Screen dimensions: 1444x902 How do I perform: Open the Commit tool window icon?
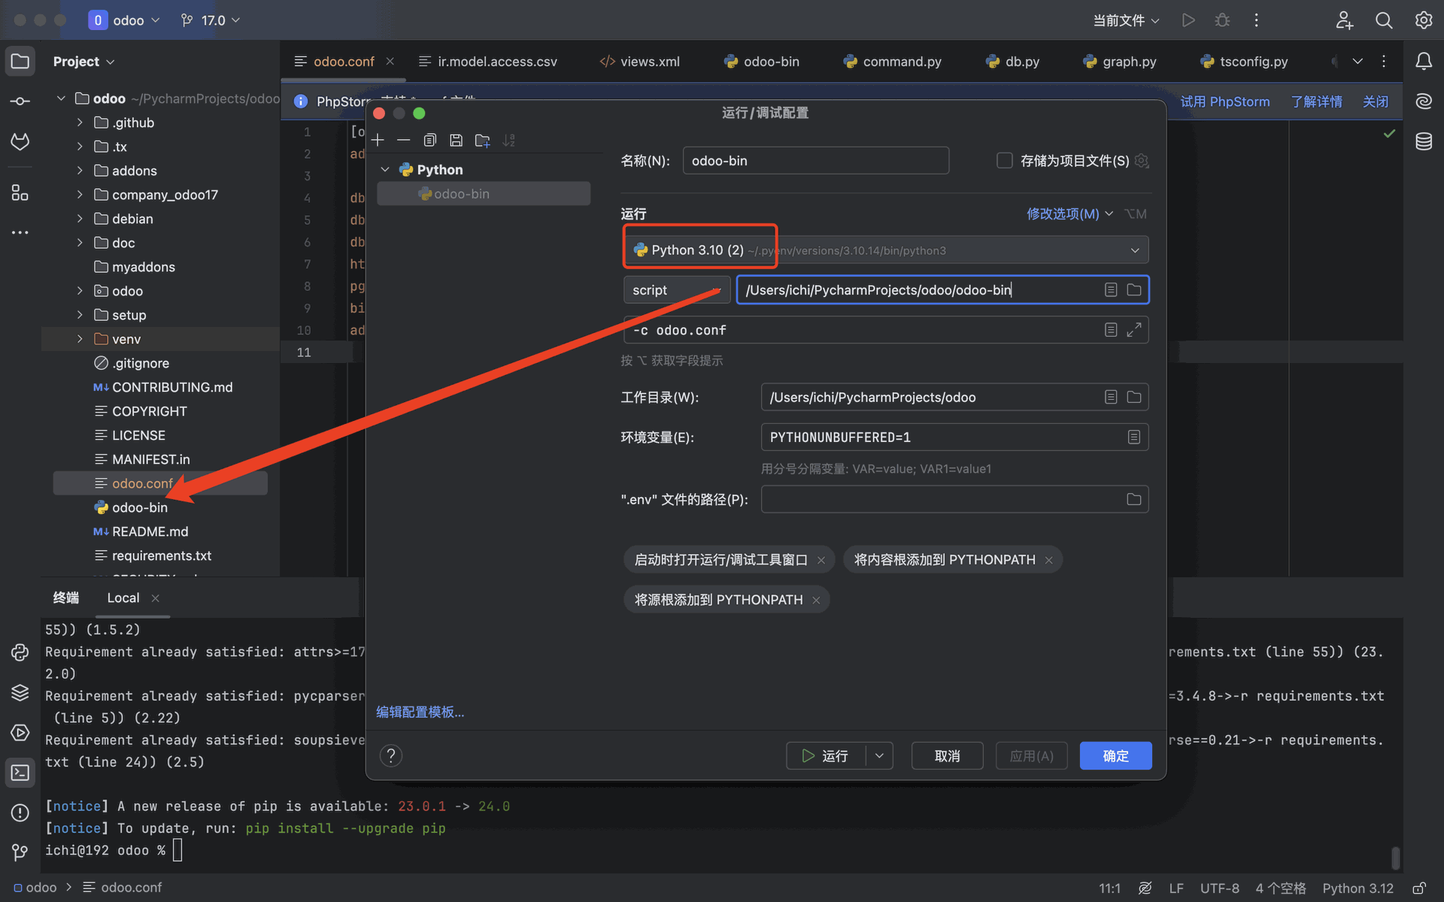pos(20,101)
